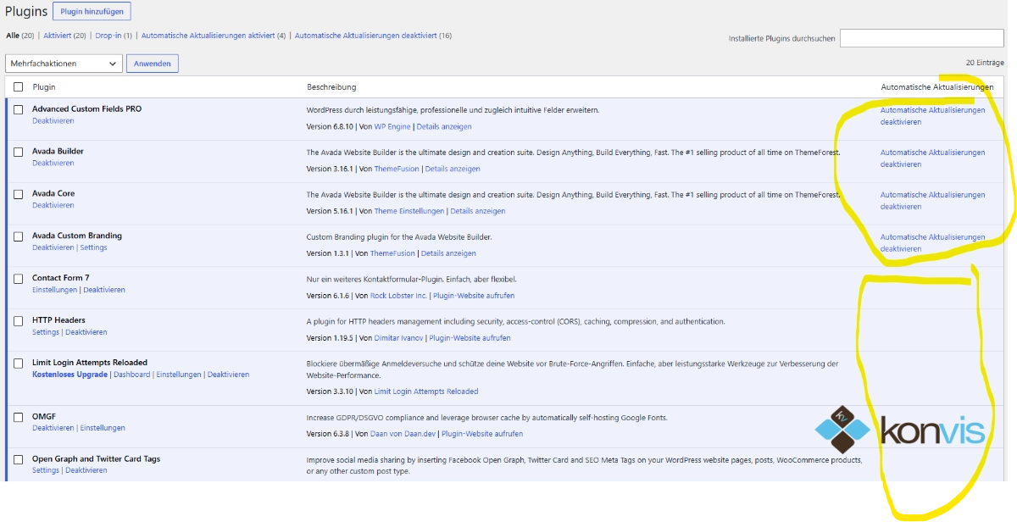
Task: Click the Anwenden button
Action: [153, 64]
